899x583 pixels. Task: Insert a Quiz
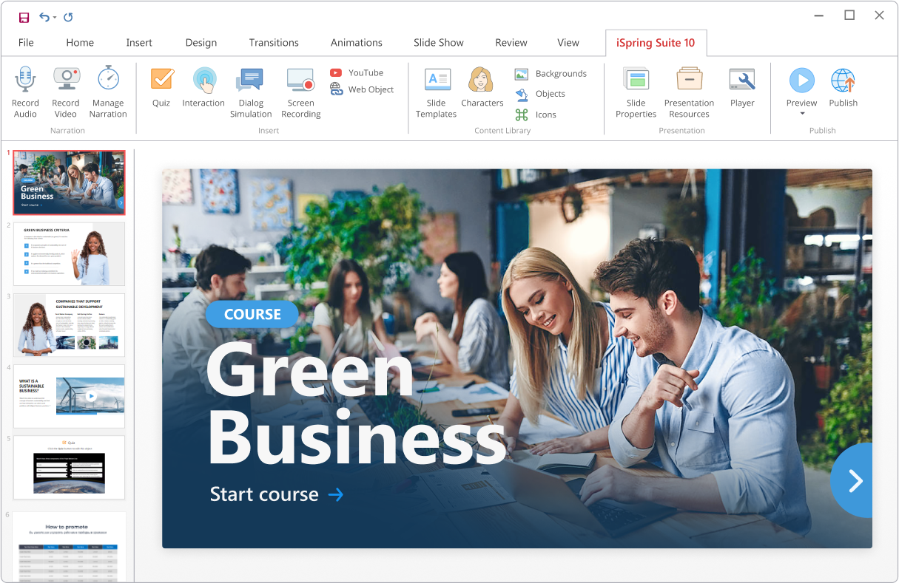coord(161,91)
